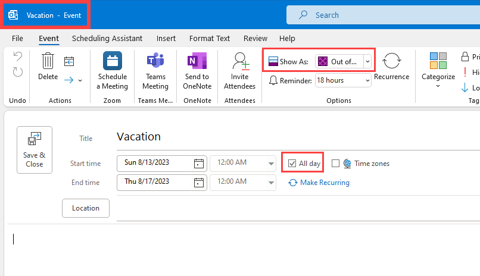Click the end date field Thu 8/17/2023
Viewport: 480px width, 276px height.
coord(154,182)
